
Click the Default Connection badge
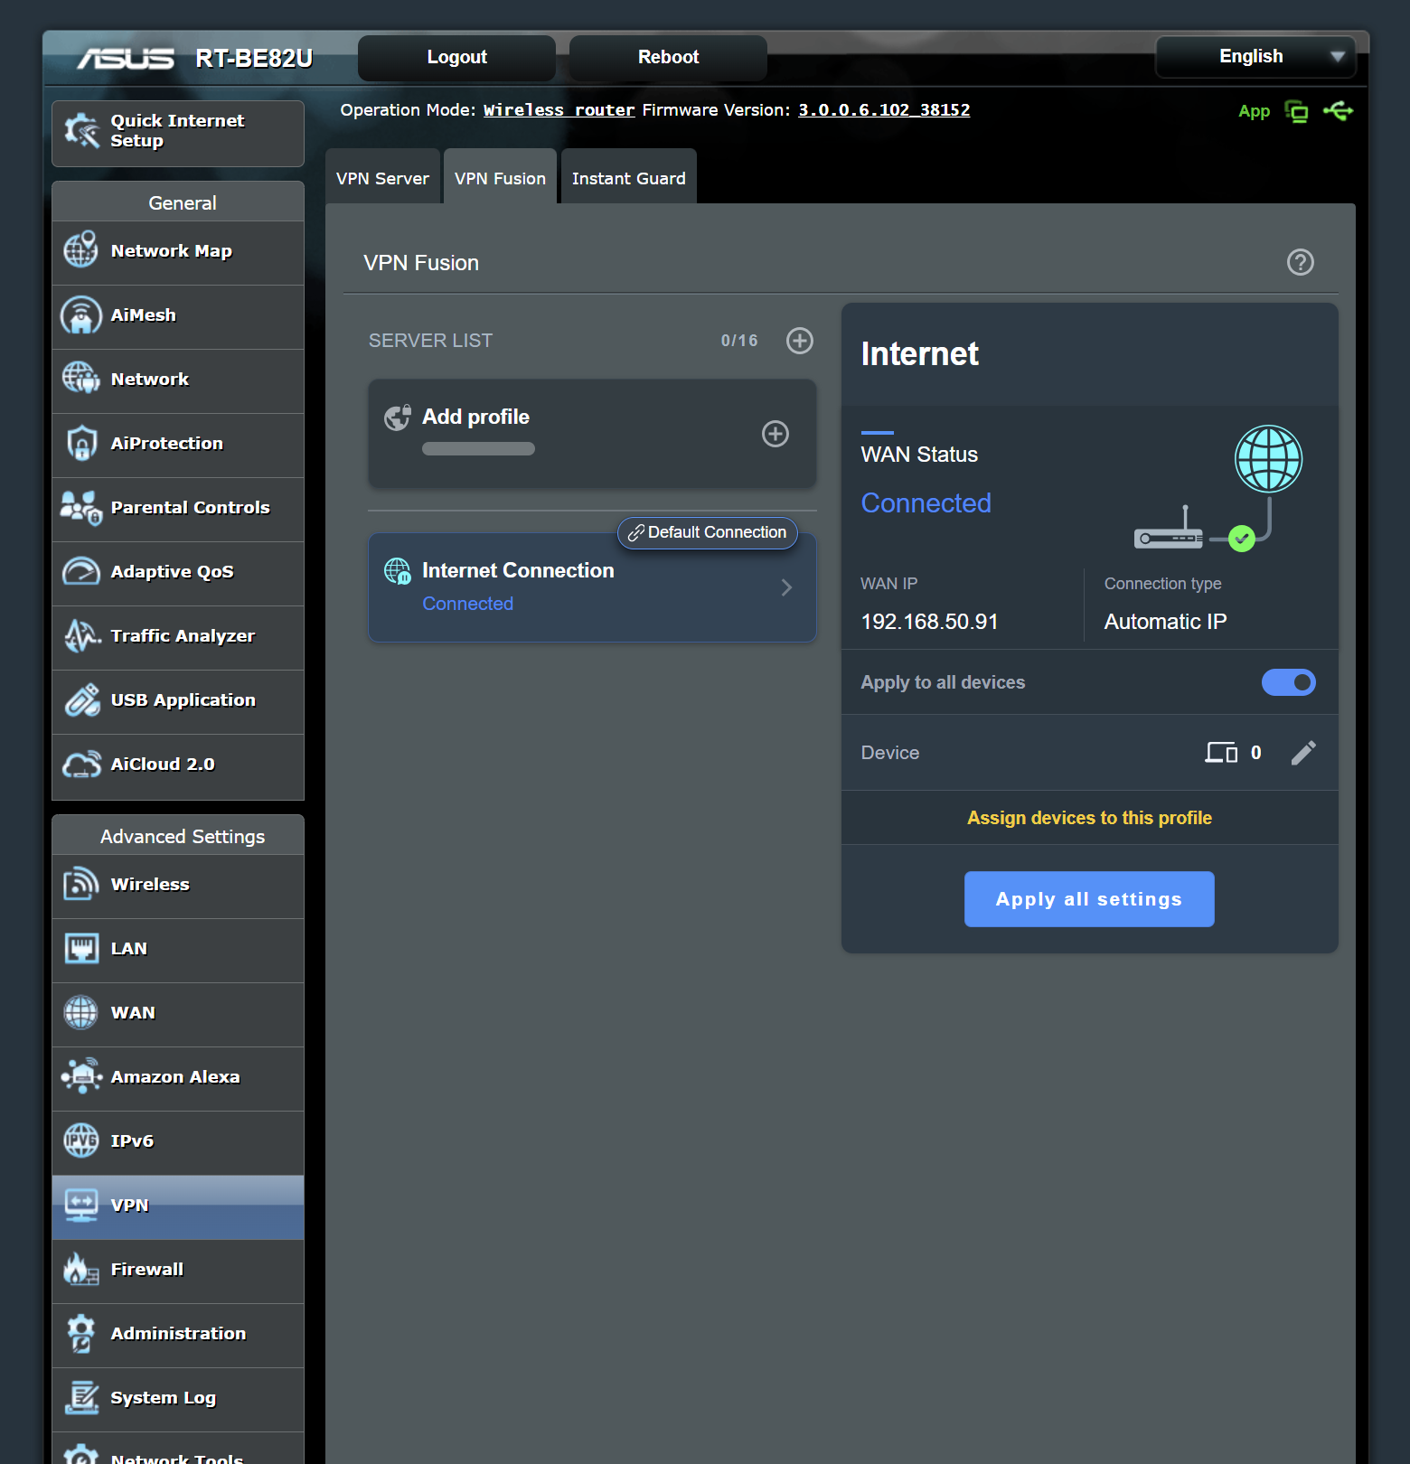tap(708, 532)
